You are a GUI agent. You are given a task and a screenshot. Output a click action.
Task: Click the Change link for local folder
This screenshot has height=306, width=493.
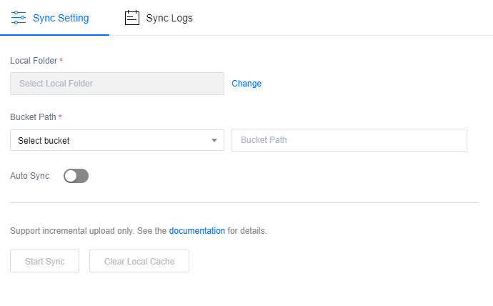coord(246,84)
